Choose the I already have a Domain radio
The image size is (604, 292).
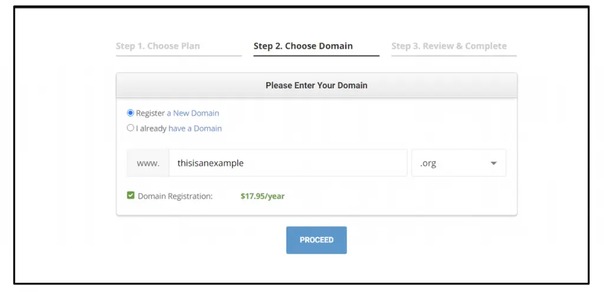[130, 128]
